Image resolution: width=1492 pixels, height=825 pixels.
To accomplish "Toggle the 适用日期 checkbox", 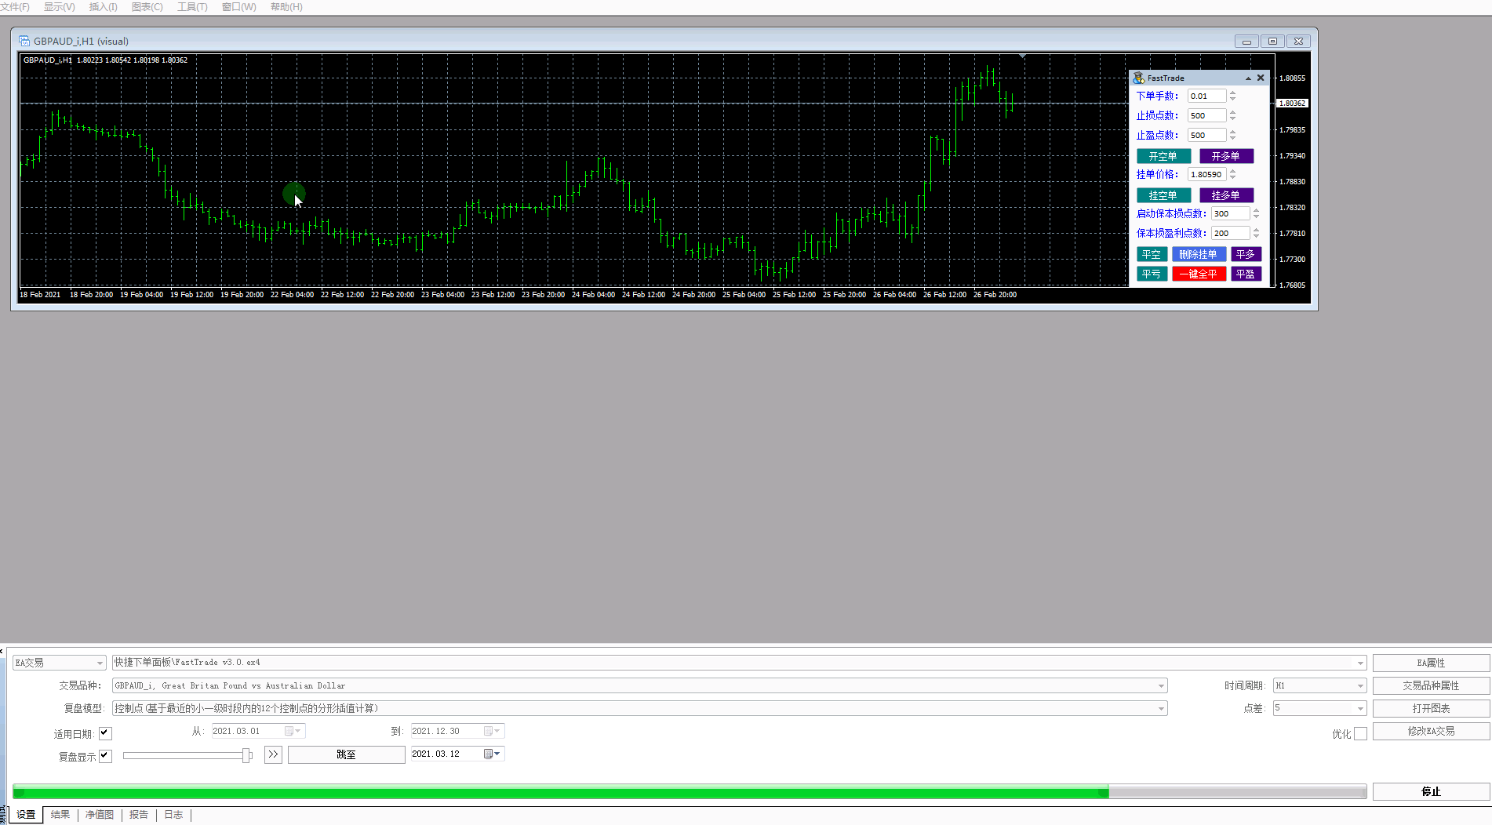I will pos(105,734).
